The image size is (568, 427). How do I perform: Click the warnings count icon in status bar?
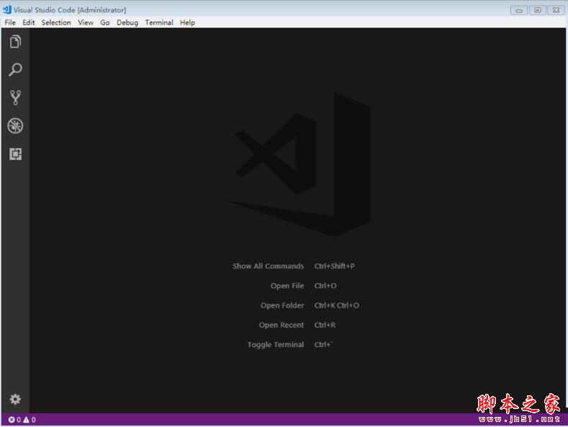(x=26, y=420)
